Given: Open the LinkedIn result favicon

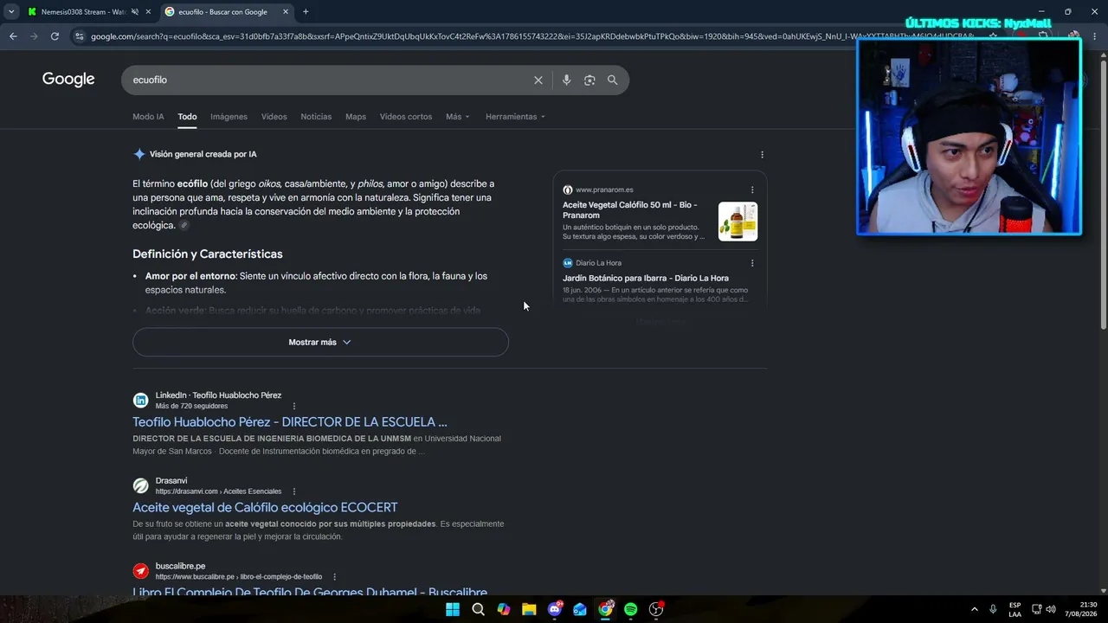Looking at the screenshot, I should [140, 401].
